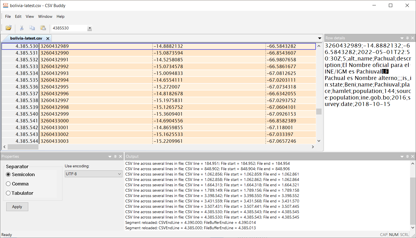
Task: Click the grid vertical scroll up arrow
Action: pyautogui.click(x=319, y=46)
